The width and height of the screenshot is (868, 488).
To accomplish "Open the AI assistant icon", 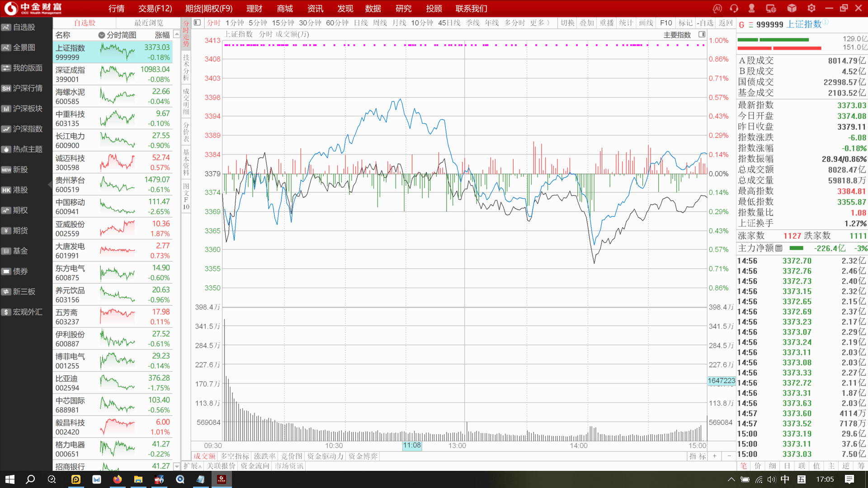I will (717, 8).
